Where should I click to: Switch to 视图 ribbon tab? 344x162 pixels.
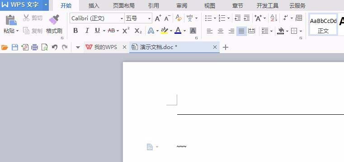209,5
